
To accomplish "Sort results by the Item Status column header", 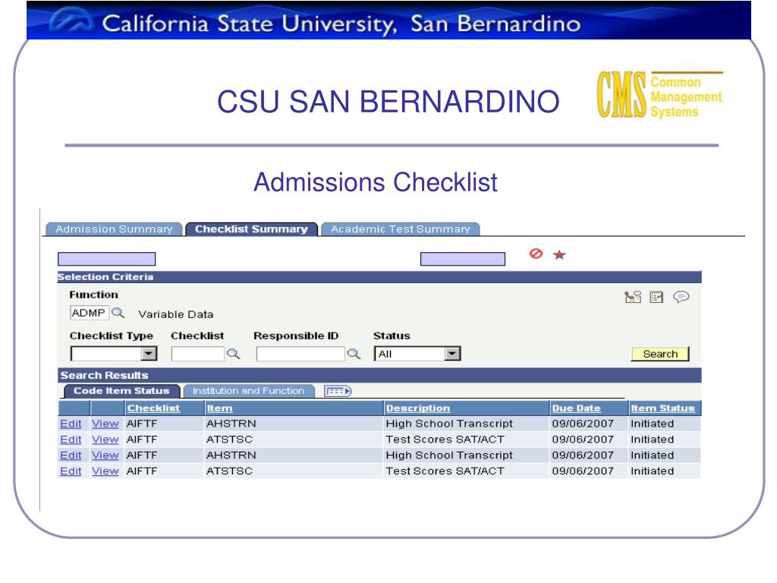I will [662, 408].
